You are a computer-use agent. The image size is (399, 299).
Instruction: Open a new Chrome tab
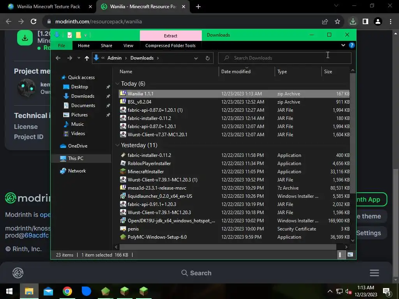pos(198,7)
